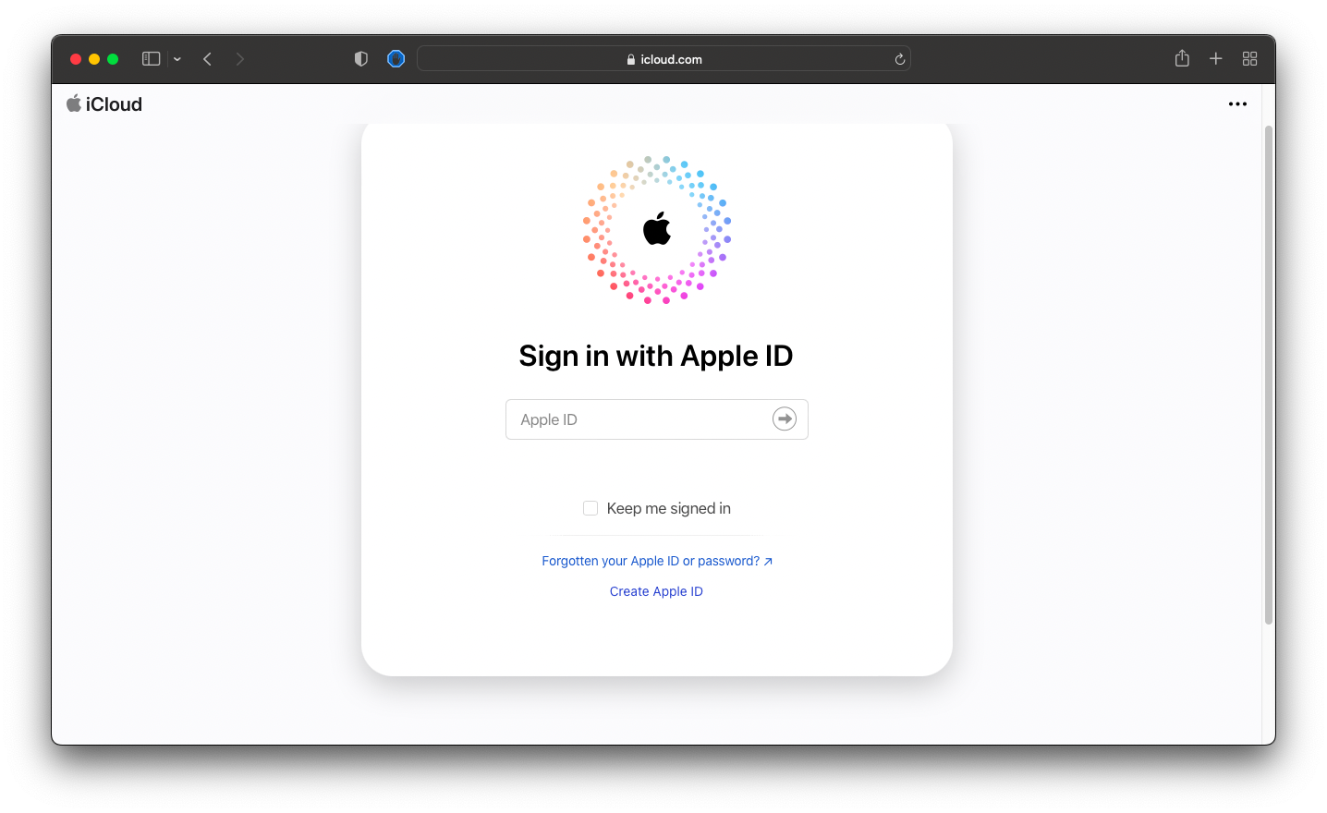Reload the iCloud page
This screenshot has width=1327, height=813.
pos(899,58)
